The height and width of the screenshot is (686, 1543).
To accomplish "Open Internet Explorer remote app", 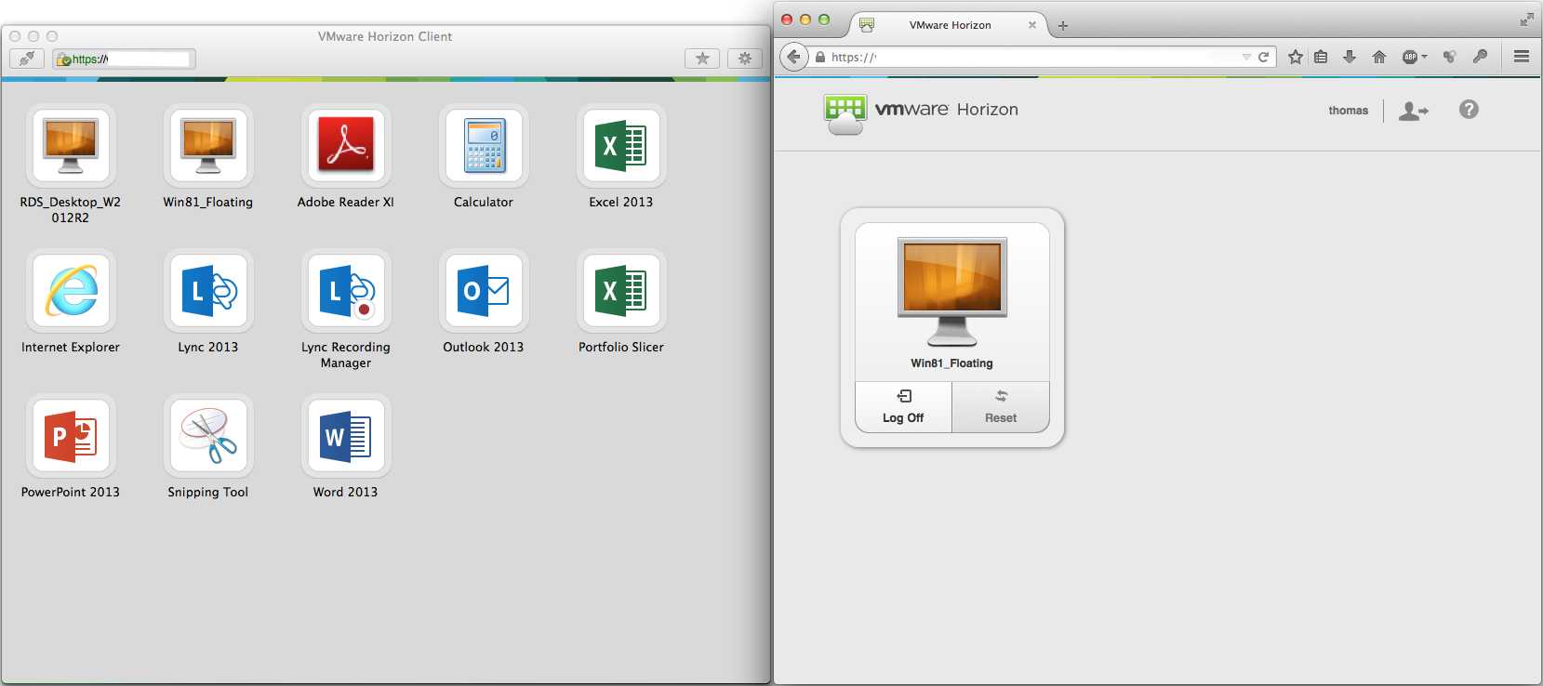I will 71,291.
